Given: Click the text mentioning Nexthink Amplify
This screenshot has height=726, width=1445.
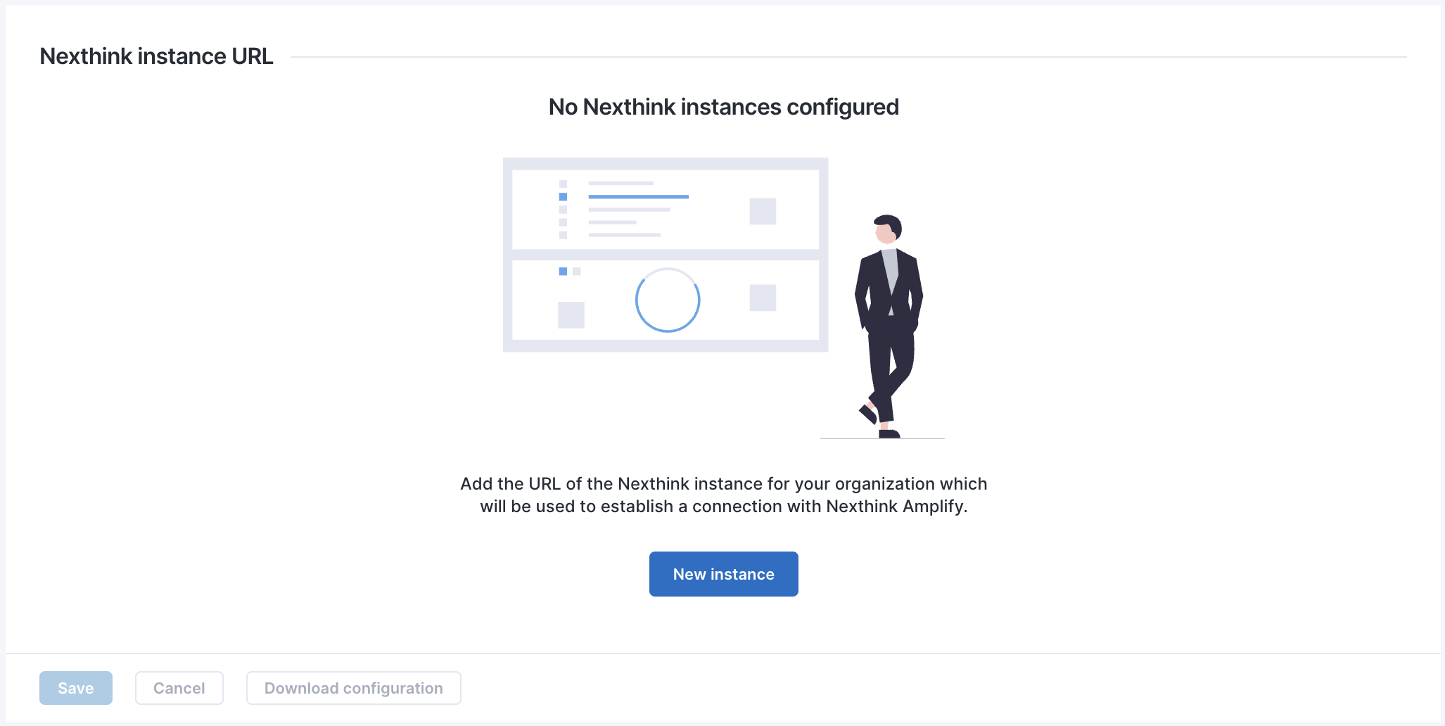Looking at the screenshot, I should click(x=723, y=507).
